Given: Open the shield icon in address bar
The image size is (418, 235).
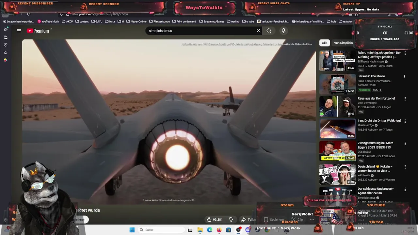Looking at the screenshot, I should [61, 14].
